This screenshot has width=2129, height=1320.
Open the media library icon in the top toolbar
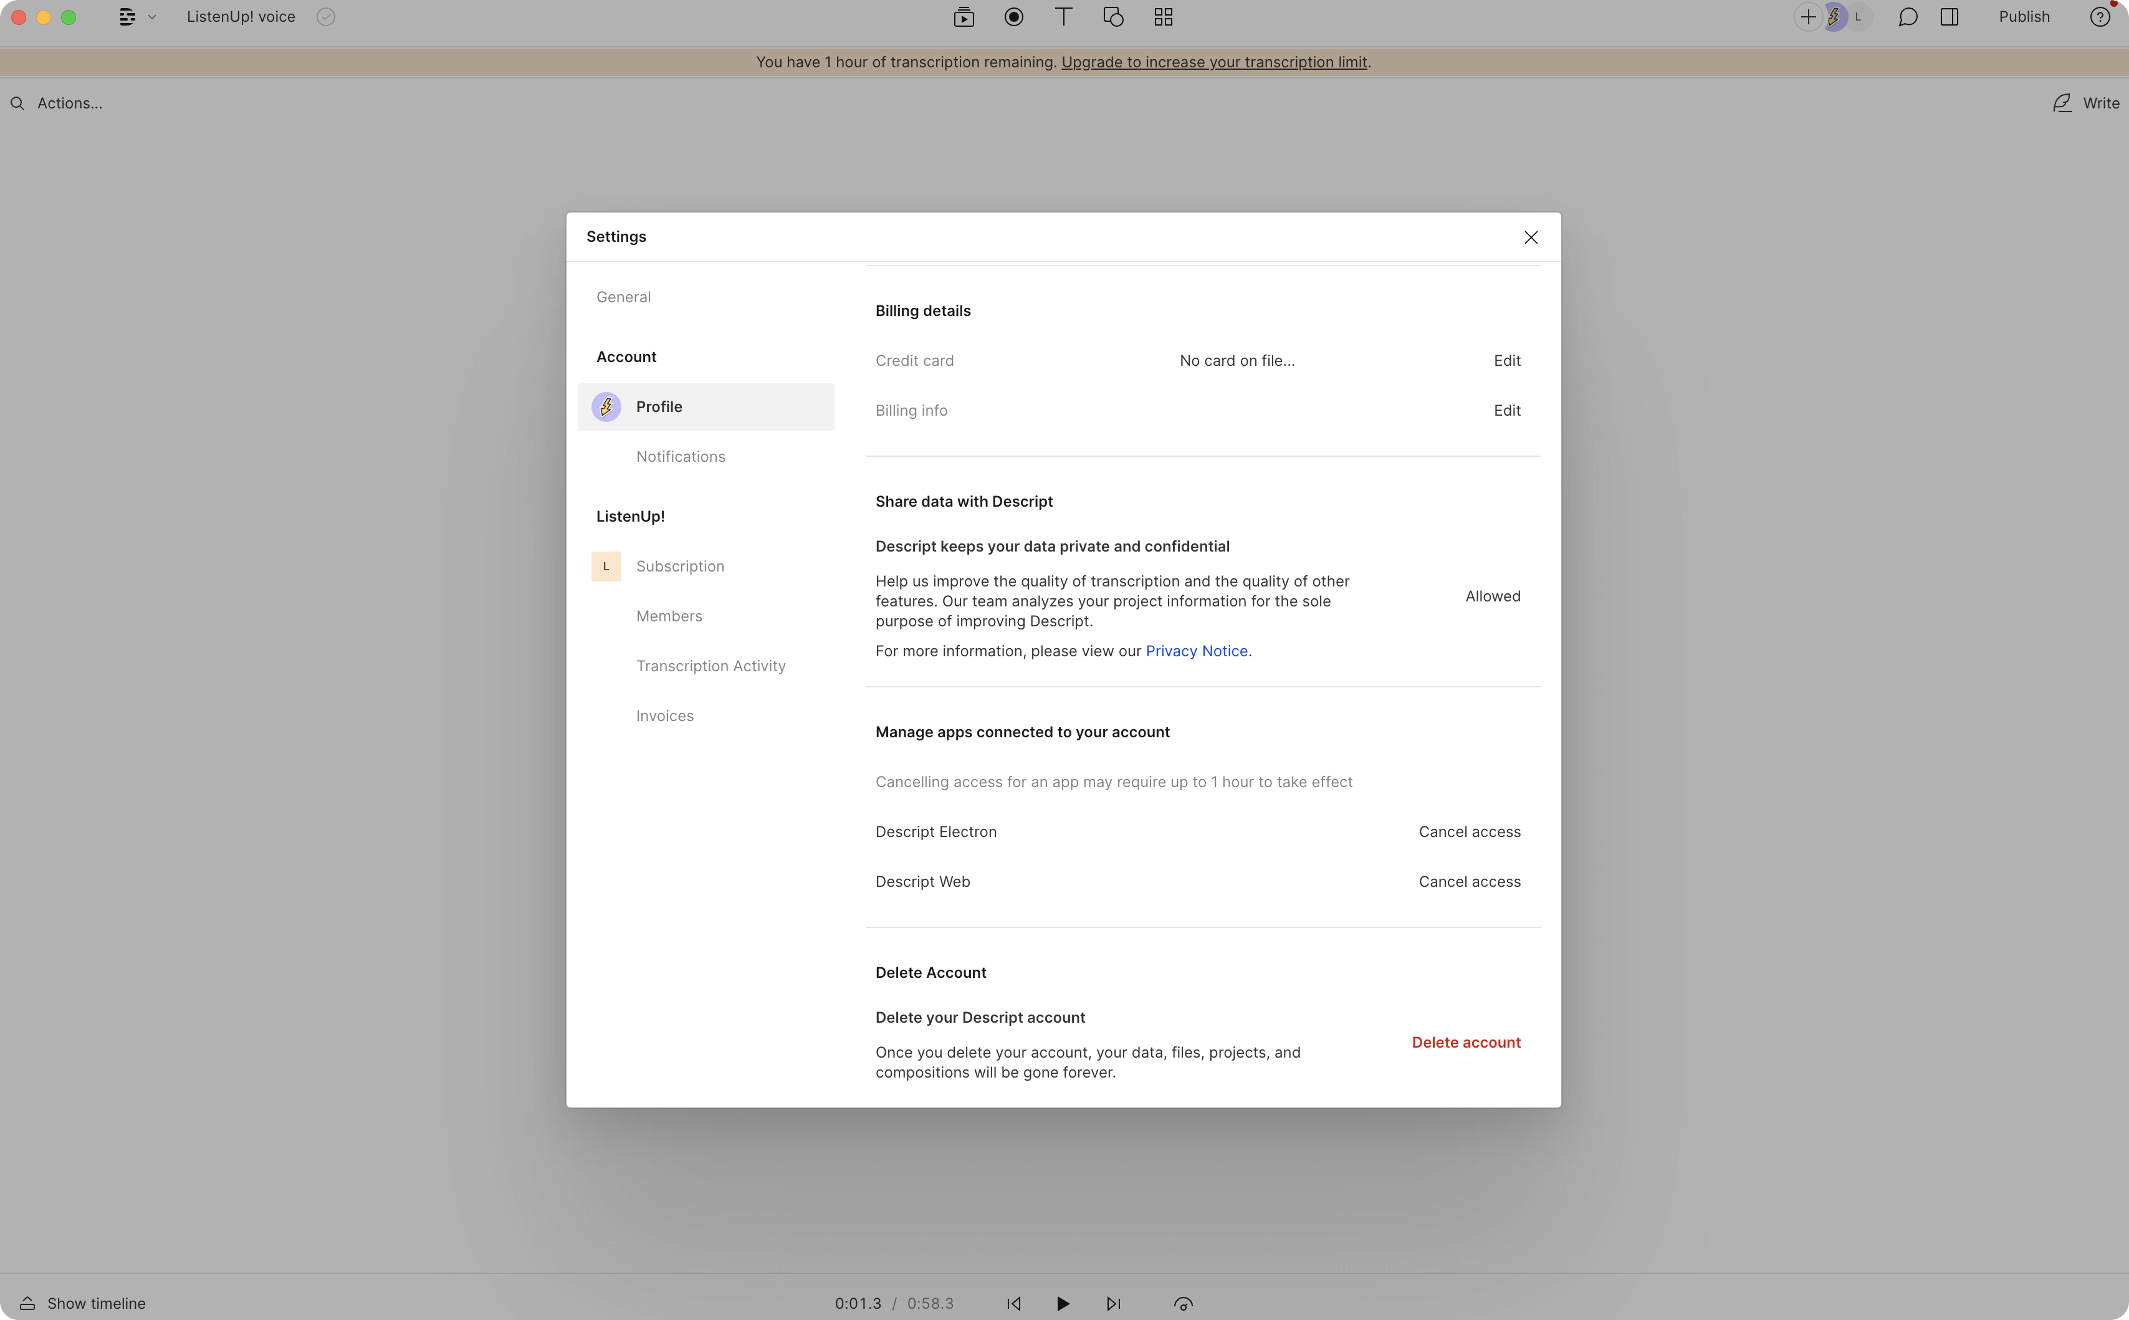[964, 17]
